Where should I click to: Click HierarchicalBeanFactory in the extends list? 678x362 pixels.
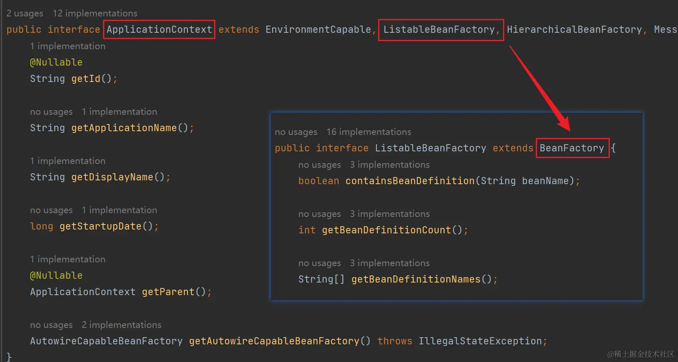click(x=575, y=29)
